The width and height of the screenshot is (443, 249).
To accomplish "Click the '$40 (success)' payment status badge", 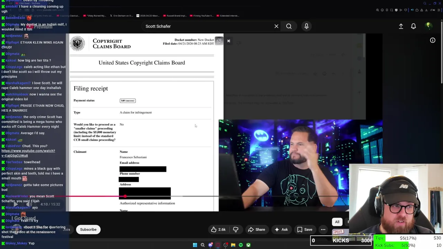I will (128, 101).
